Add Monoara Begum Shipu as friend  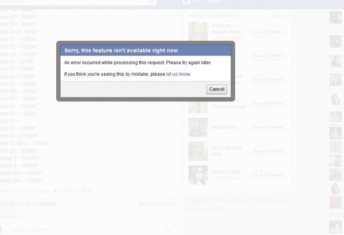point(268,32)
